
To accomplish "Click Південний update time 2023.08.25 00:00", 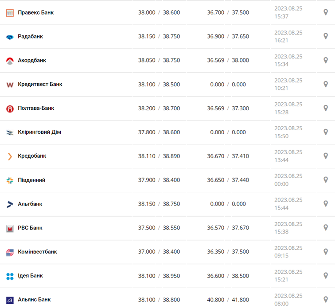I will coord(288,180).
